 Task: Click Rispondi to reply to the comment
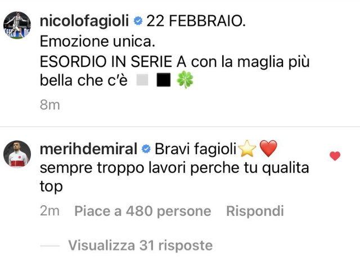point(255,211)
